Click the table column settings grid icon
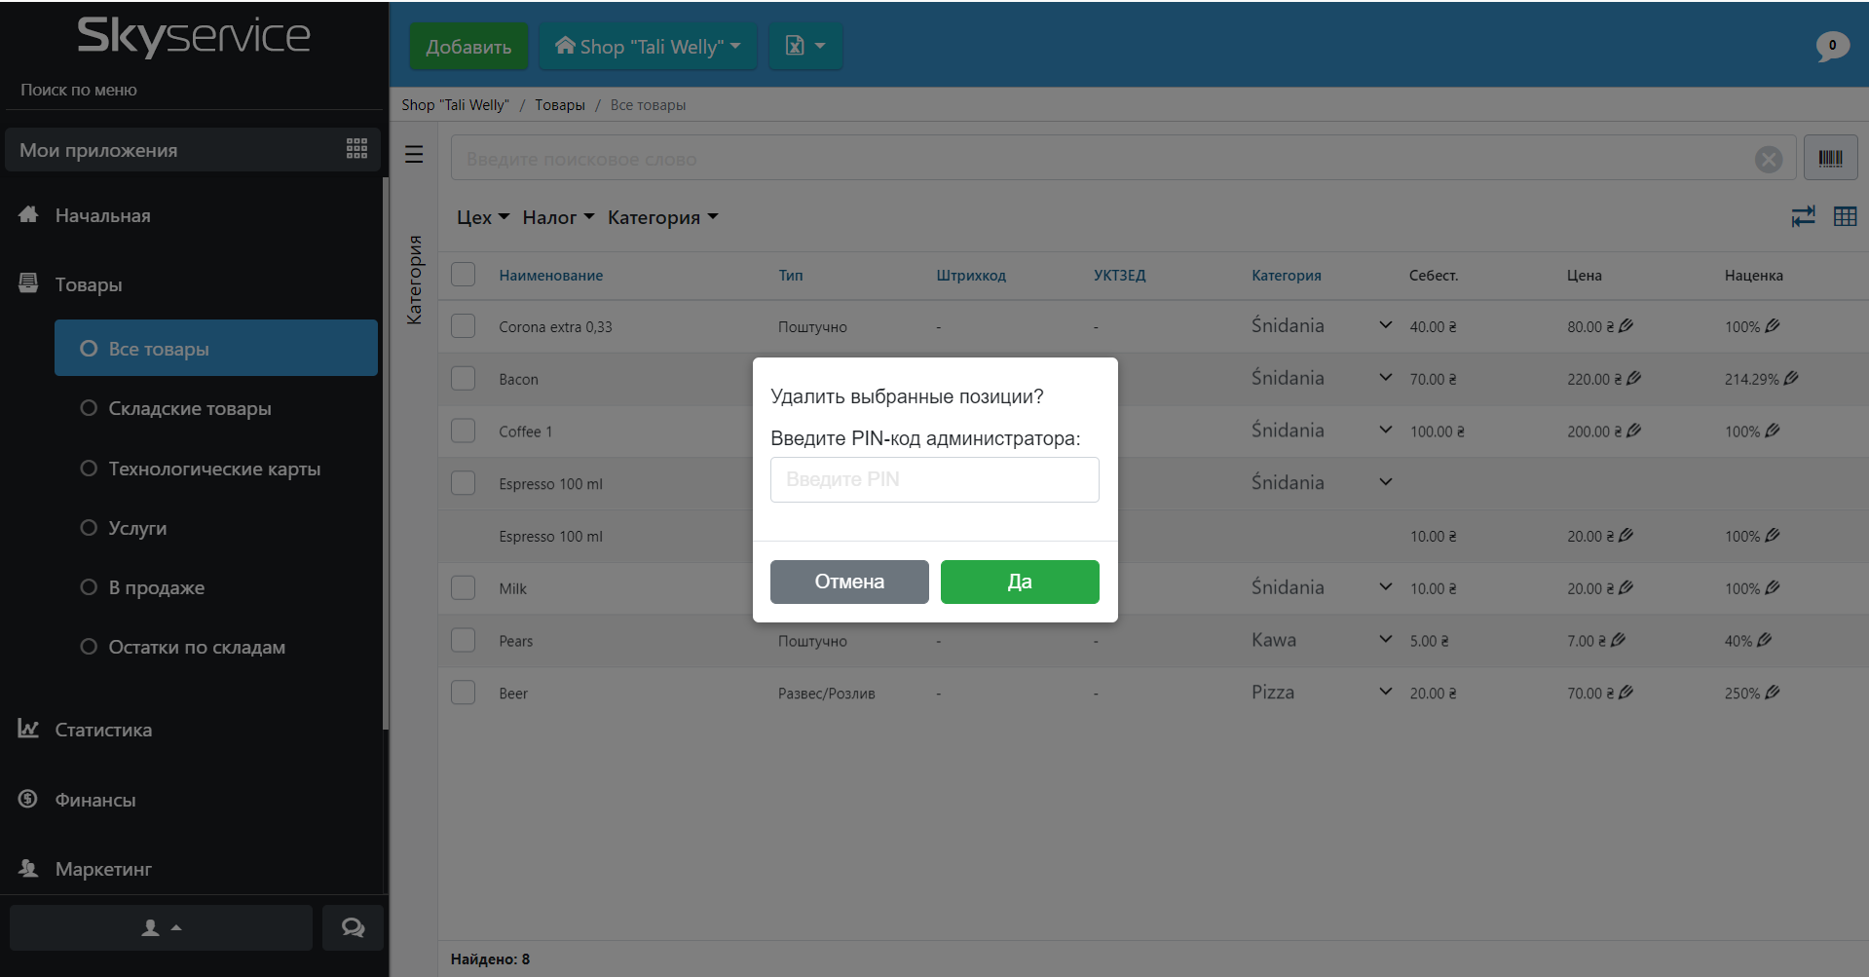Screen dimensions: 1869x977 [x=1845, y=216]
